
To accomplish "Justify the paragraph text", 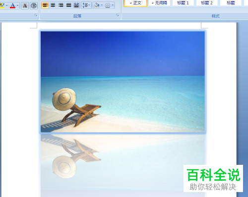I will pyautogui.click(x=68, y=5).
